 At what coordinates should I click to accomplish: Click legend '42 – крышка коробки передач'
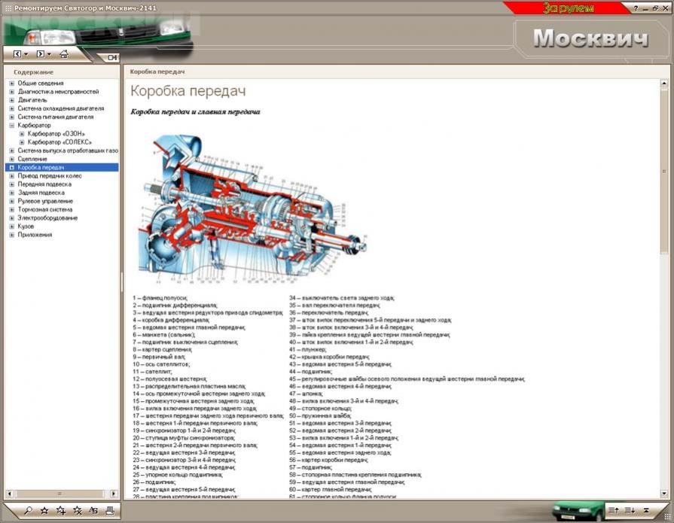coord(329,357)
